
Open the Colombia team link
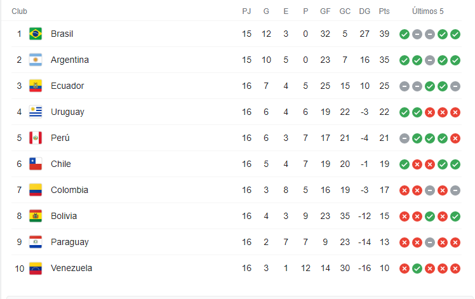tap(69, 190)
